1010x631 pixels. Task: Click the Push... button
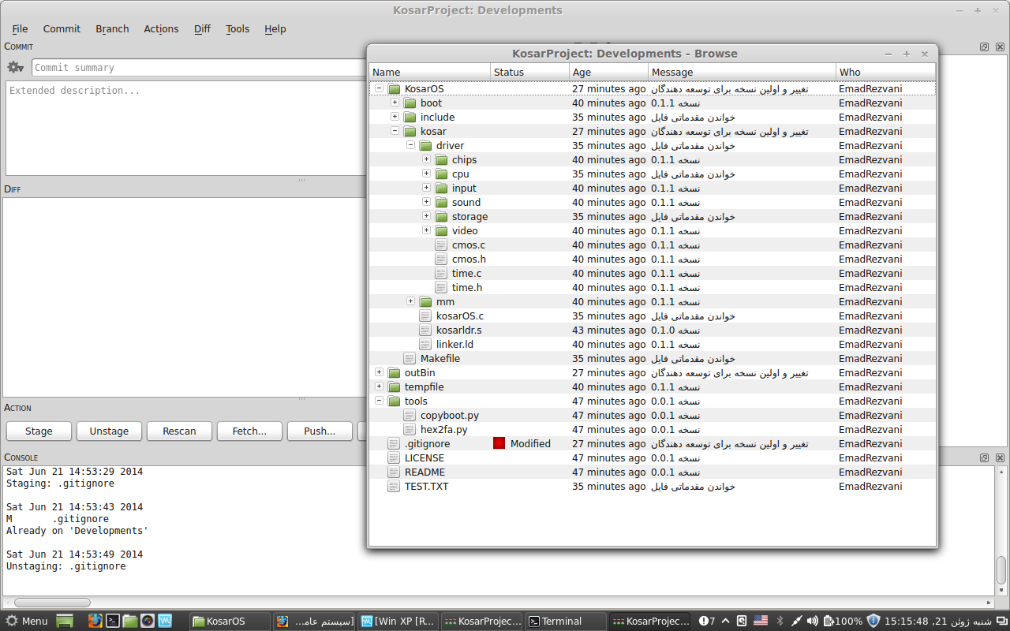[x=320, y=431]
